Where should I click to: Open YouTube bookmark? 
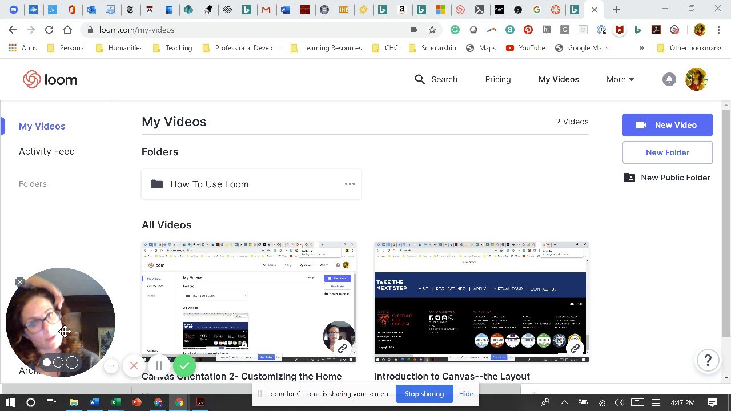[x=525, y=48]
